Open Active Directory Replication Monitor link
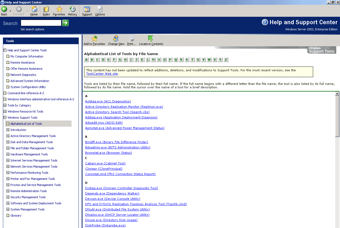The height and width of the screenshot is (228, 340). tap(124, 107)
